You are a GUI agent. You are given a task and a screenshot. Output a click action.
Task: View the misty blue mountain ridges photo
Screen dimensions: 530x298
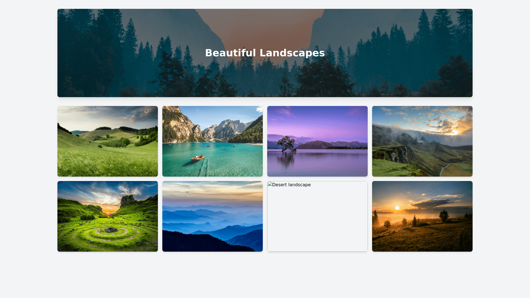[213, 216]
